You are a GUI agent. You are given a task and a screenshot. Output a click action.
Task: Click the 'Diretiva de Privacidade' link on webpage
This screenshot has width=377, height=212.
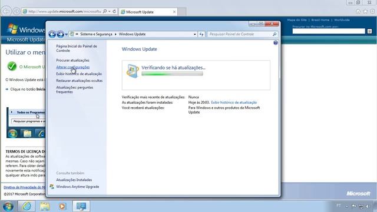[24, 187]
